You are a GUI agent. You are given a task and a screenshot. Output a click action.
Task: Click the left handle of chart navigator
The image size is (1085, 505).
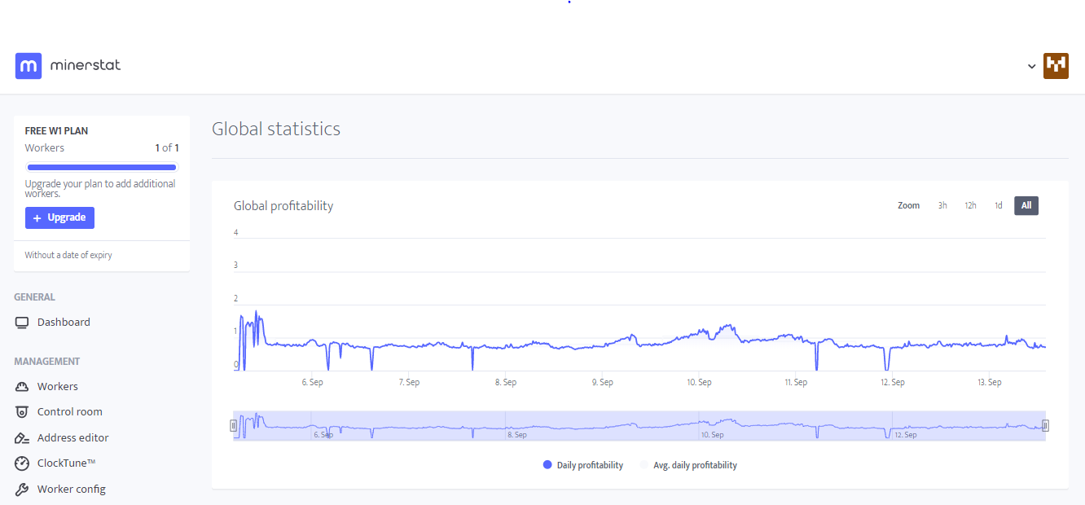(234, 425)
